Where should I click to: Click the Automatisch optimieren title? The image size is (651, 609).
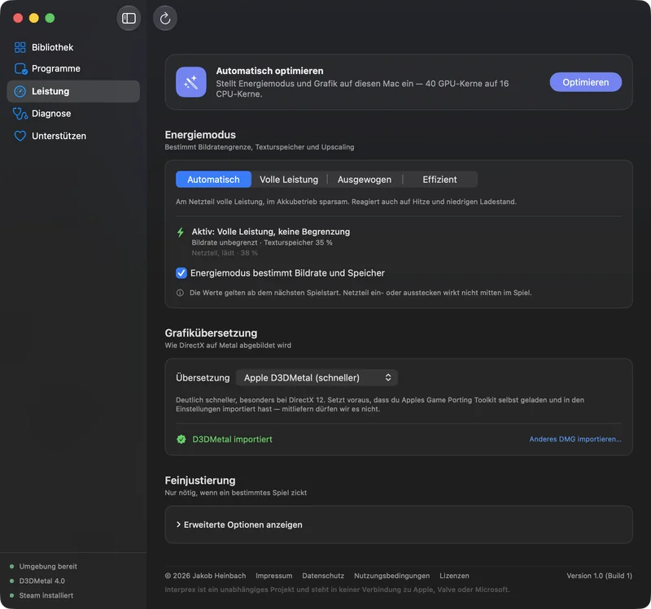tap(269, 71)
